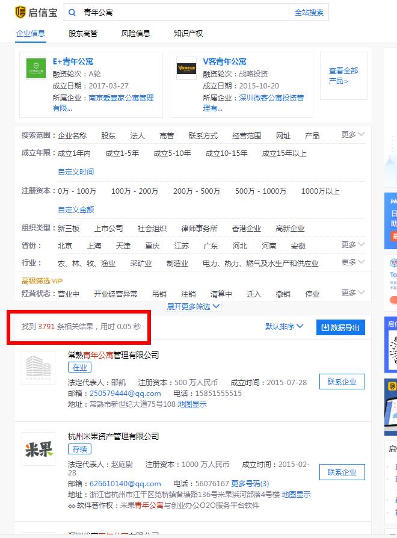
Task: Open the E+青年公寓 product link
Action: (73, 61)
